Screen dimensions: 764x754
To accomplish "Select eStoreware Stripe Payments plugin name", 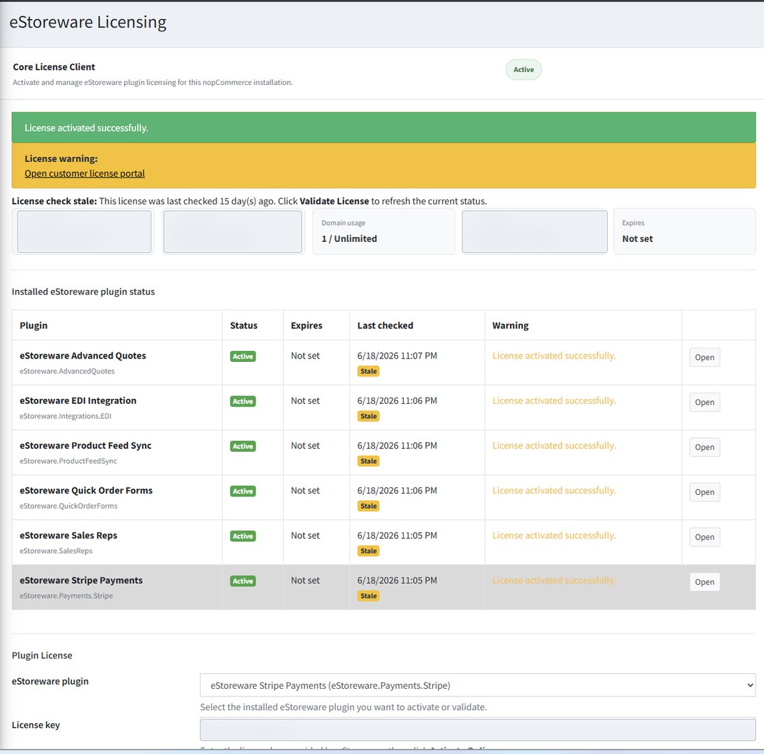I will 81,580.
